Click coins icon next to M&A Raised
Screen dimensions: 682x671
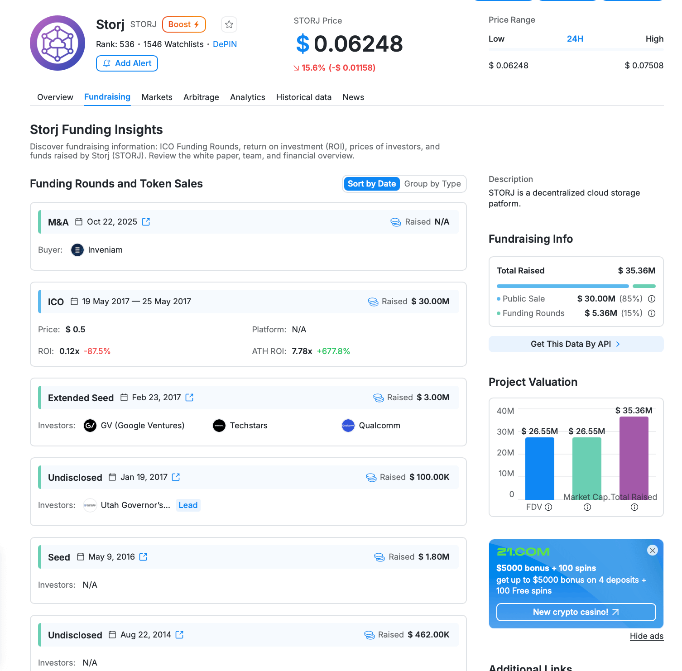pos(396,222)
